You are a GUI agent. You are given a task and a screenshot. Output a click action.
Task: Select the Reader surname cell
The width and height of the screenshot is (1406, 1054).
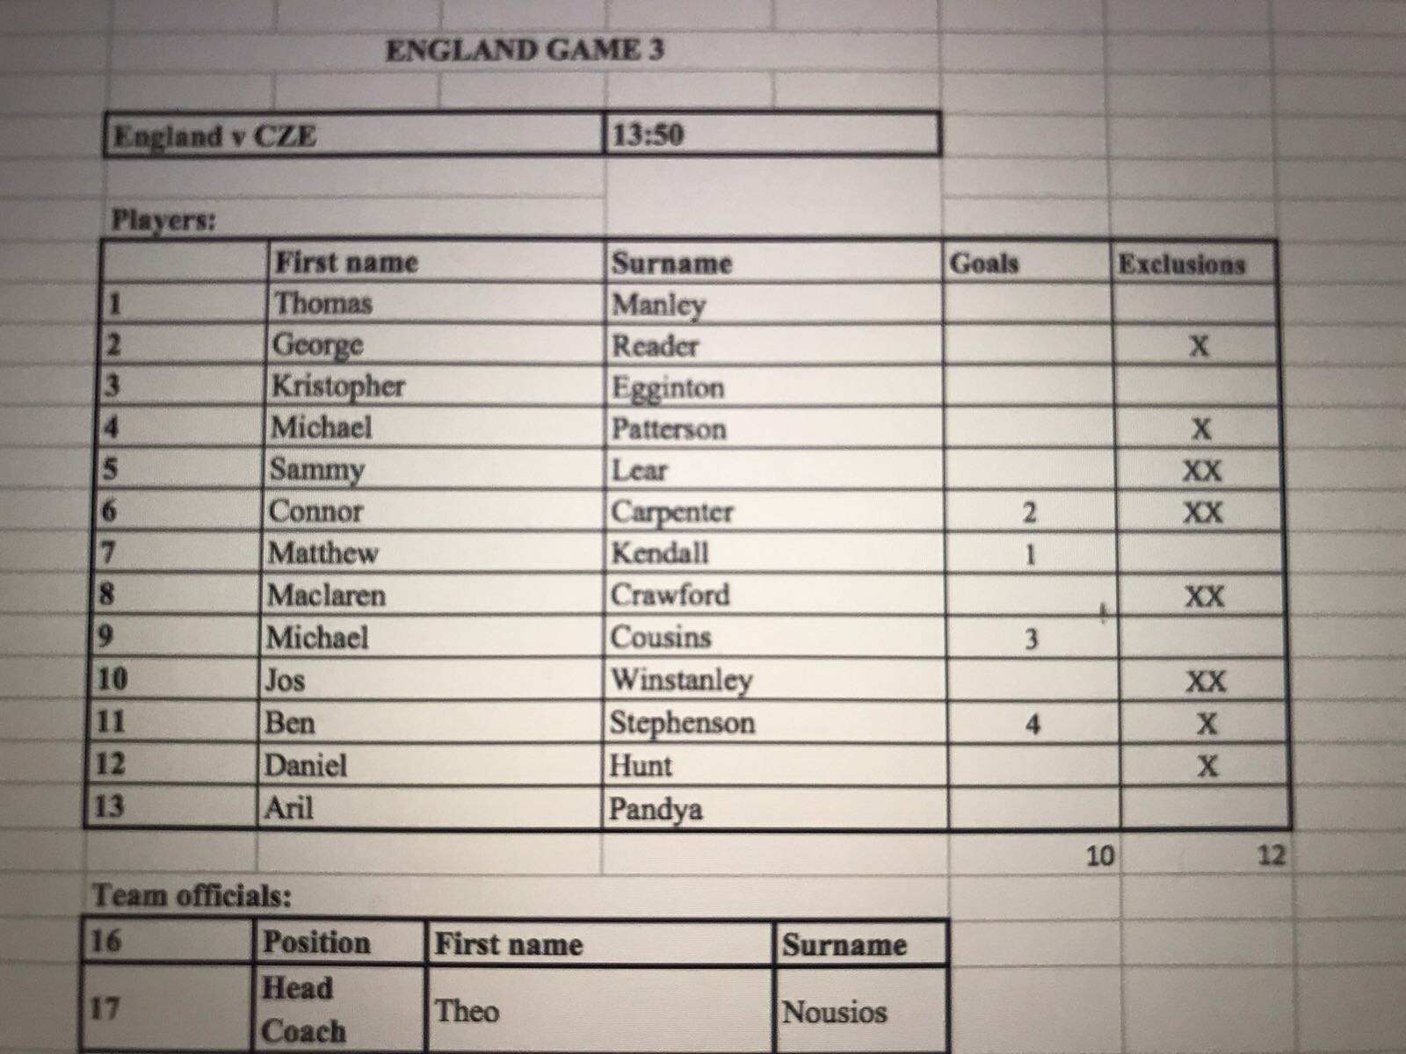(x=774, y=345)
